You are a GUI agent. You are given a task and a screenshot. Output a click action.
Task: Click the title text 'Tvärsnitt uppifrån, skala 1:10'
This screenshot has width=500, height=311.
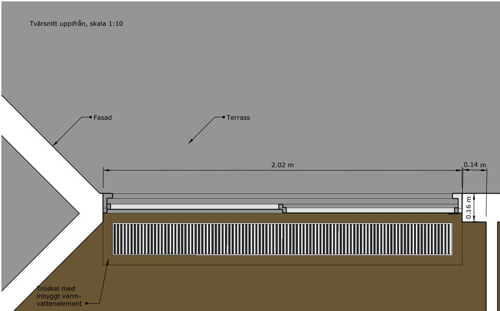(x=76, y=23)
